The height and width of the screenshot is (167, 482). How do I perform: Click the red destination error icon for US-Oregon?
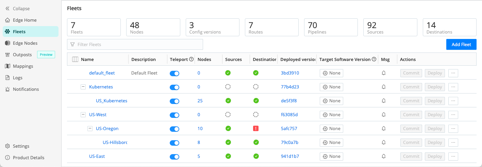click(256, 129)
